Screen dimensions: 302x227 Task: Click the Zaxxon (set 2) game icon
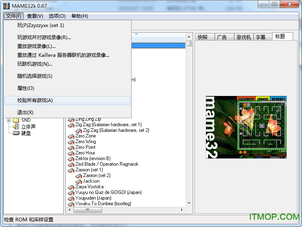(x=79, y=176)
